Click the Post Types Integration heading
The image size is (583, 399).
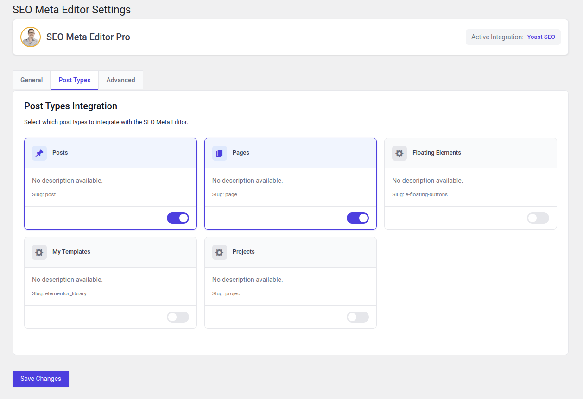pyautogui.click(x=70, y=106)
